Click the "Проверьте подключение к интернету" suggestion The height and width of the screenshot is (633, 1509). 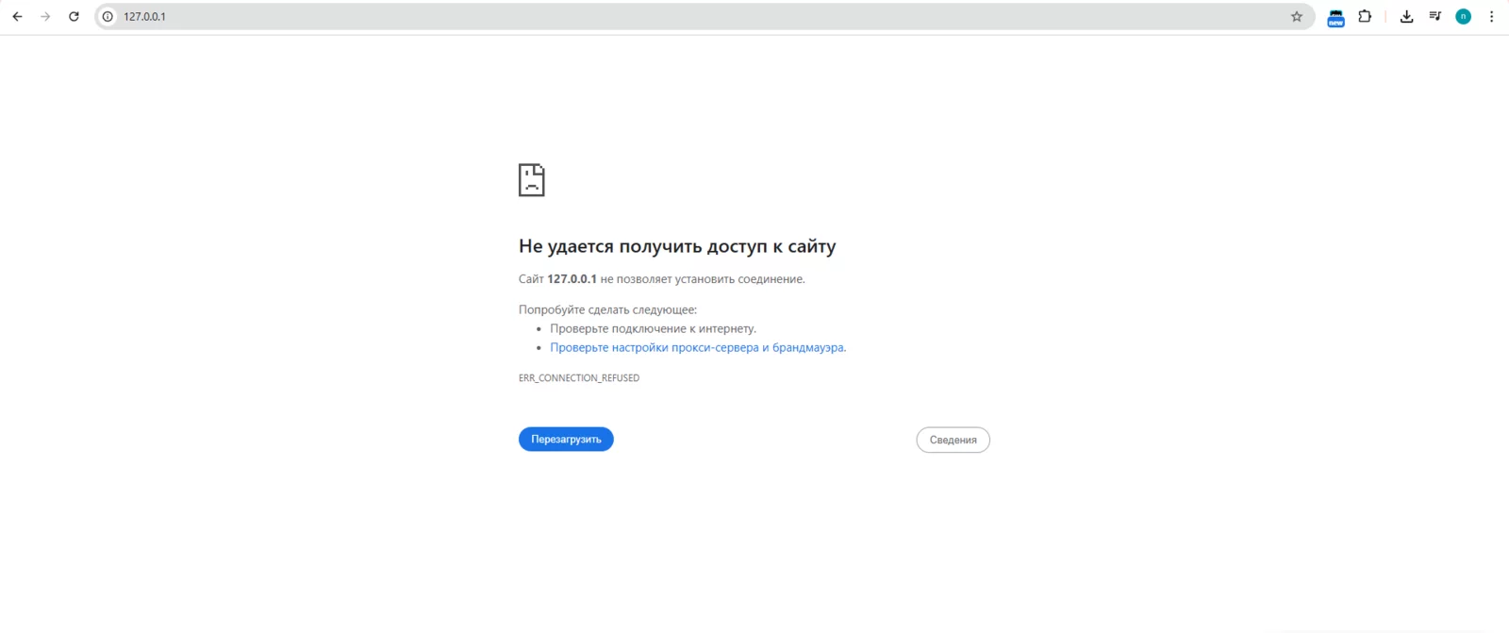click(x=653, y=328)
